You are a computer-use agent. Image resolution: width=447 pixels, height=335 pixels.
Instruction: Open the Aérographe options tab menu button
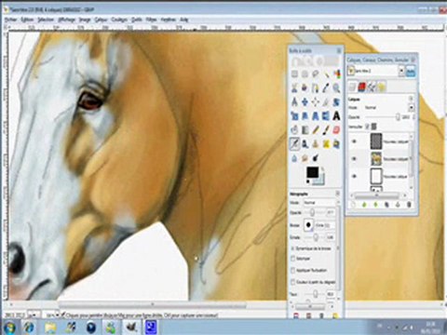point(338,194)
